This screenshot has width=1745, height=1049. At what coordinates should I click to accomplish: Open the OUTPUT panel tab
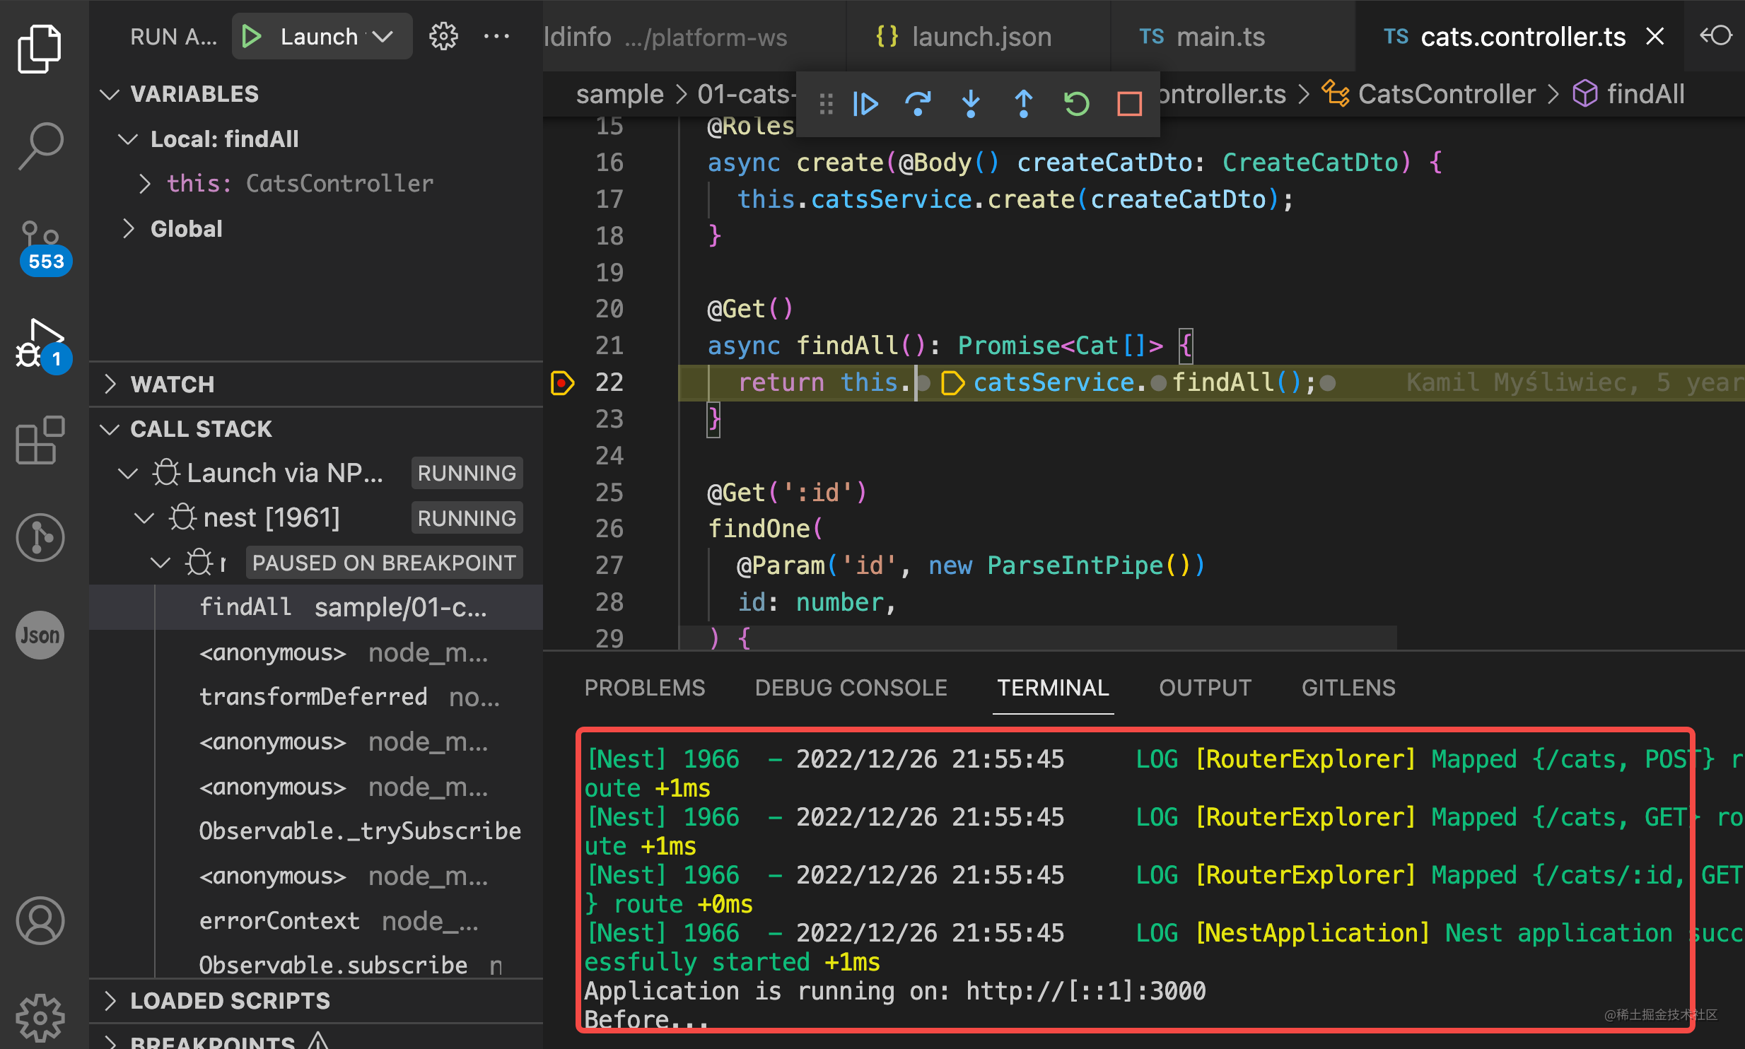(x=1206, y=688)
